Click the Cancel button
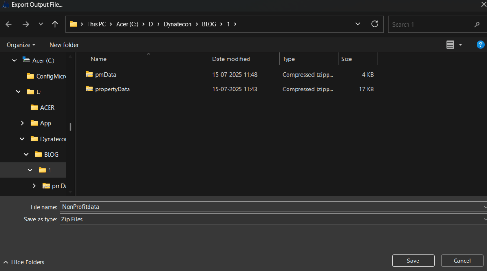The image size is (487, 271). [x=462, y=261]
